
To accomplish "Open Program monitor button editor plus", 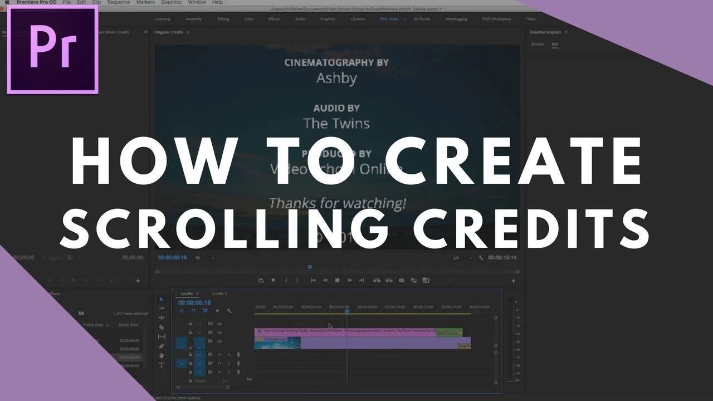I will pyautogui.click(x=513, y=281).
